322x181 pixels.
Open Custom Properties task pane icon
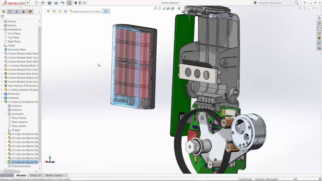pos(319,43)
